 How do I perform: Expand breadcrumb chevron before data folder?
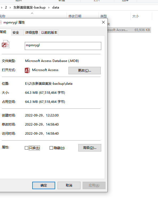click(49, 7)
